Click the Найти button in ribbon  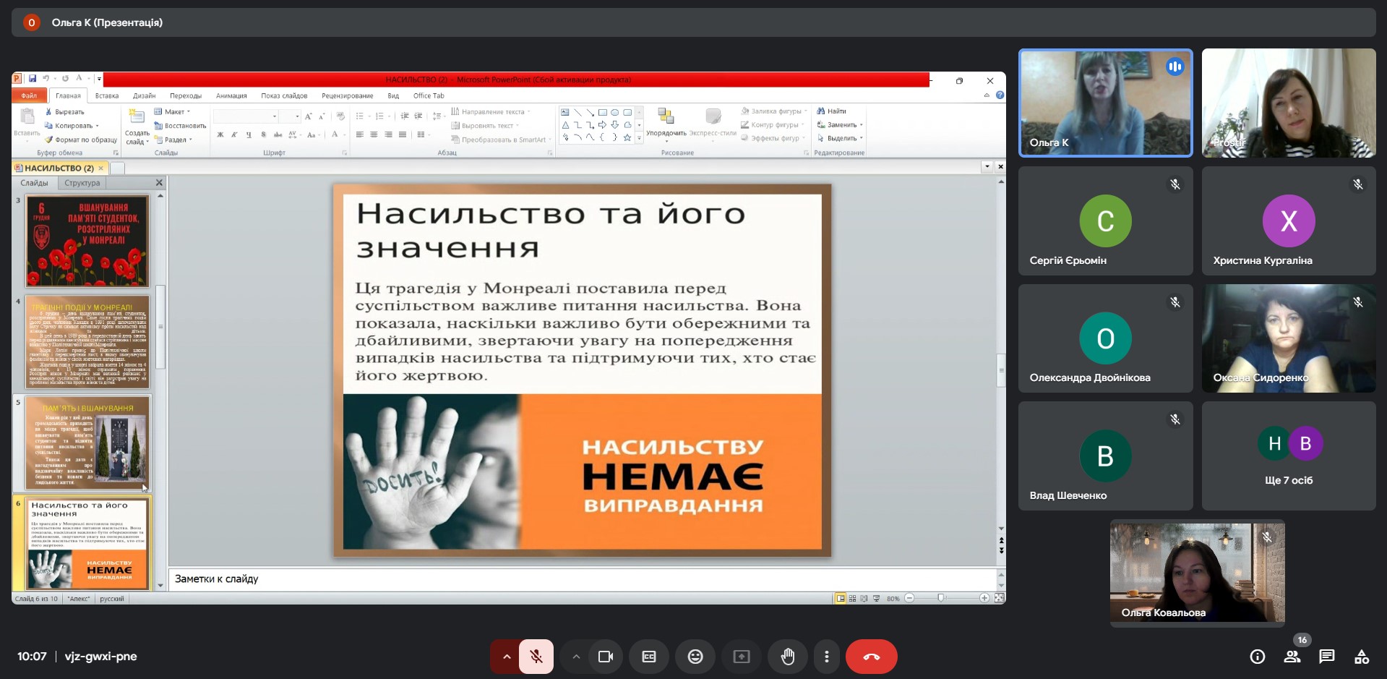tap(832, 111)
